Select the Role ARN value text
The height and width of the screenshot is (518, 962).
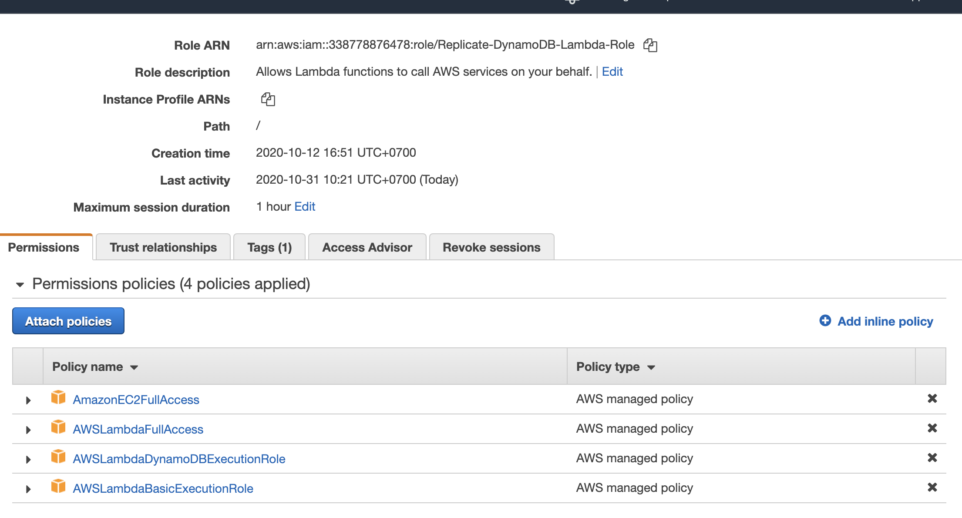coord(445,44)
